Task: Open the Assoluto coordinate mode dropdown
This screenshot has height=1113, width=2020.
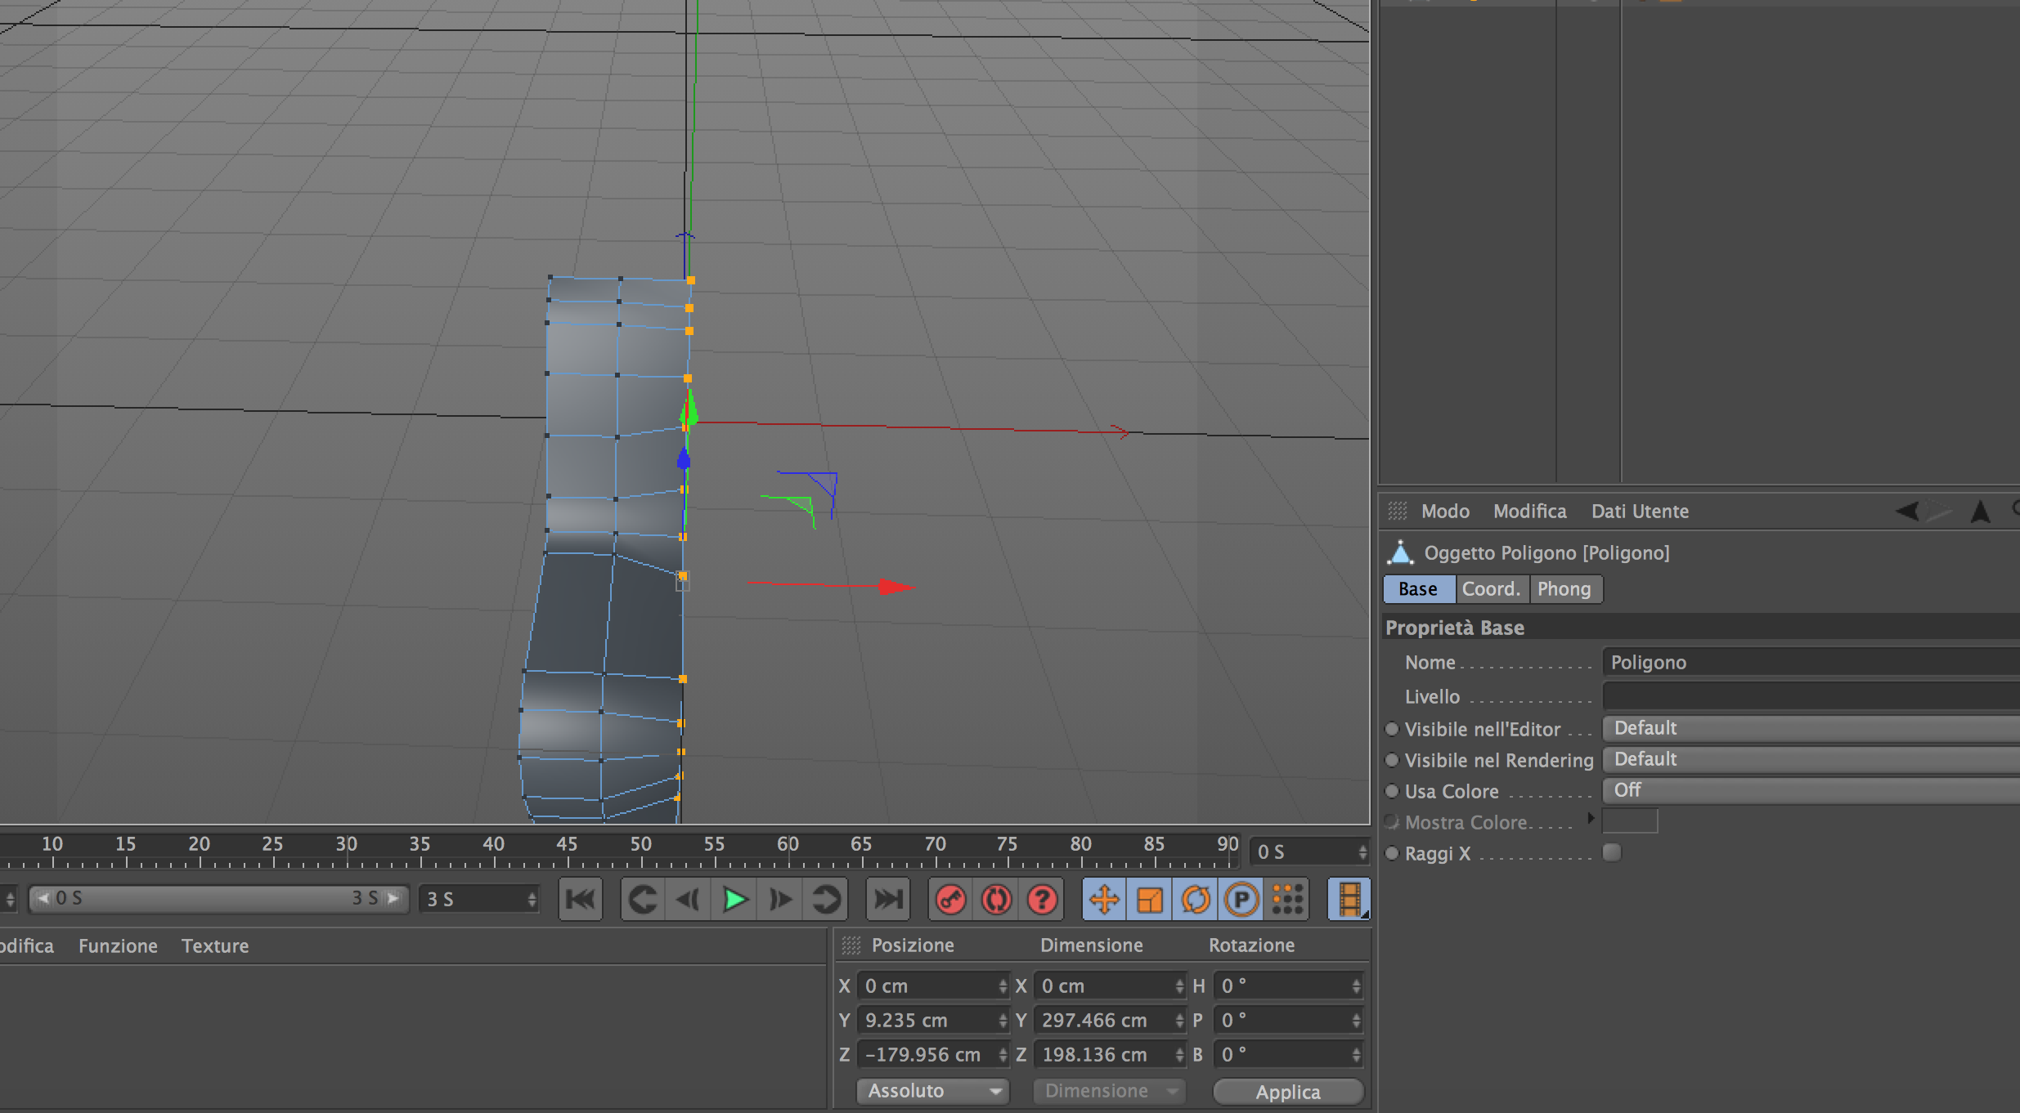Action: point(932,1091)
